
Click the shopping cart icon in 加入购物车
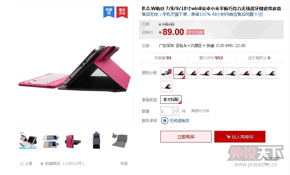[228, 137]
